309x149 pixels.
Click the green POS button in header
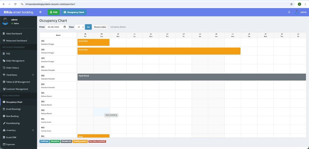(54, 12)
